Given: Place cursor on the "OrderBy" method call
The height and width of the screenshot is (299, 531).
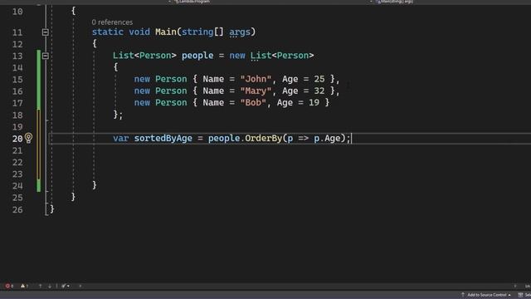Looking at the screenshot, I should tap(264, 139).
